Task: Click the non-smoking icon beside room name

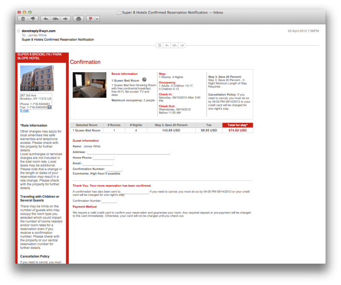Action: pyautogui.click(x=144, y=79)
